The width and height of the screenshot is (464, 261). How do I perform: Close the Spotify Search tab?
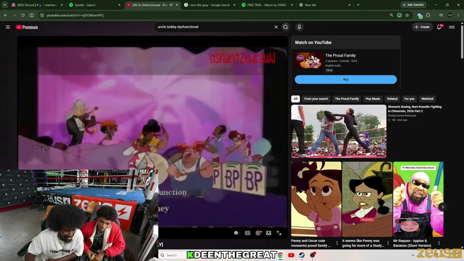point(120,5)
